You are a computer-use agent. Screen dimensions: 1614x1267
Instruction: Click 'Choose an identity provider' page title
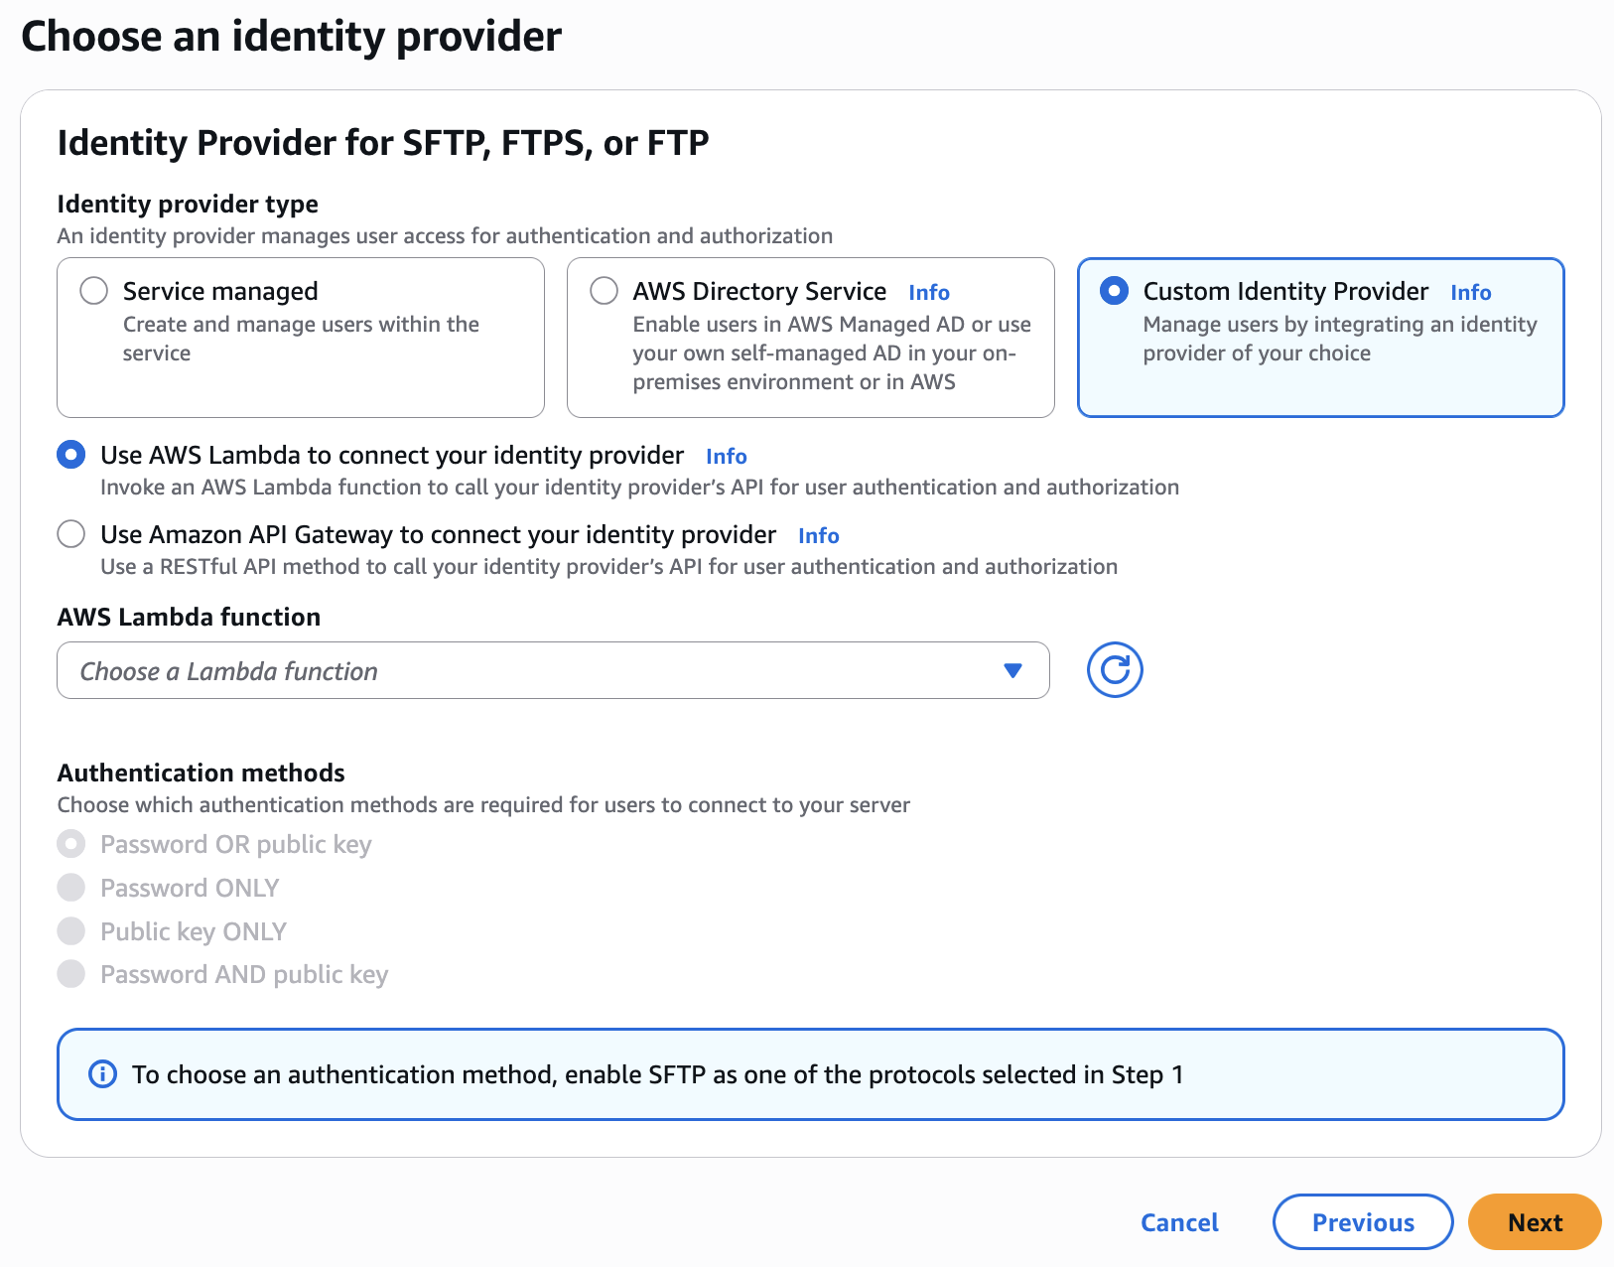(291, 37)
